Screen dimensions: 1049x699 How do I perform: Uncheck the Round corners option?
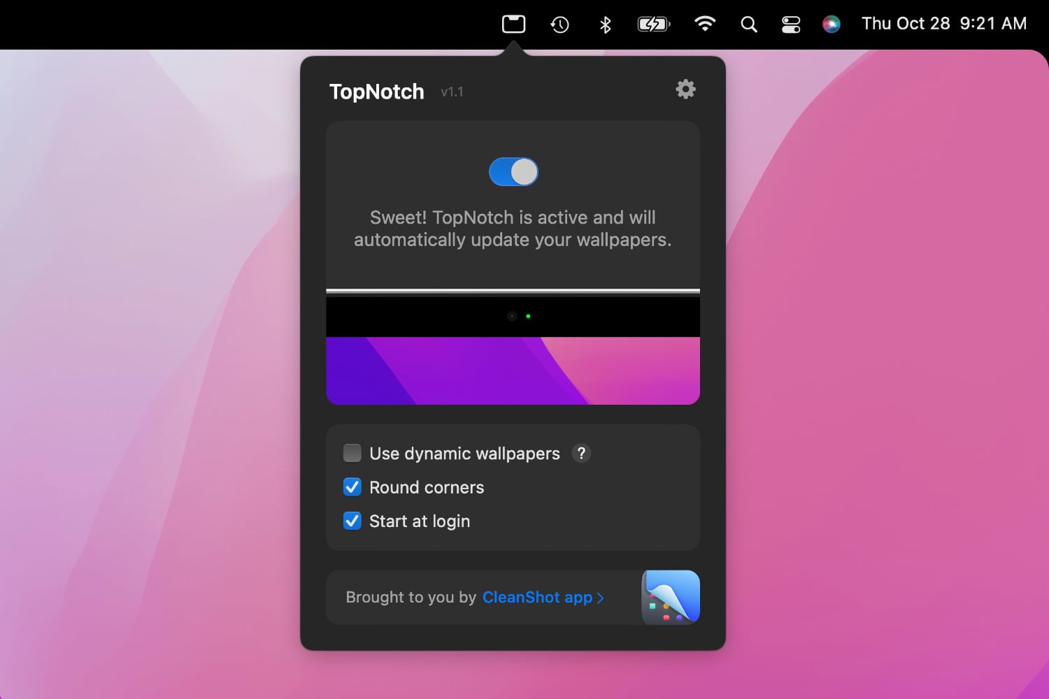[x=352, y=487]
